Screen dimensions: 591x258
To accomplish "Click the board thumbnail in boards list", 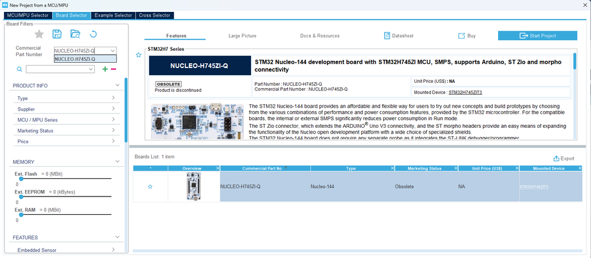I will [x=194, y=186].
